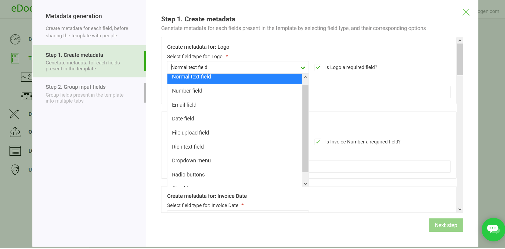Uncheck 'Is Logo a required field?'
505x249 pixels.
[x=318, y=67]
